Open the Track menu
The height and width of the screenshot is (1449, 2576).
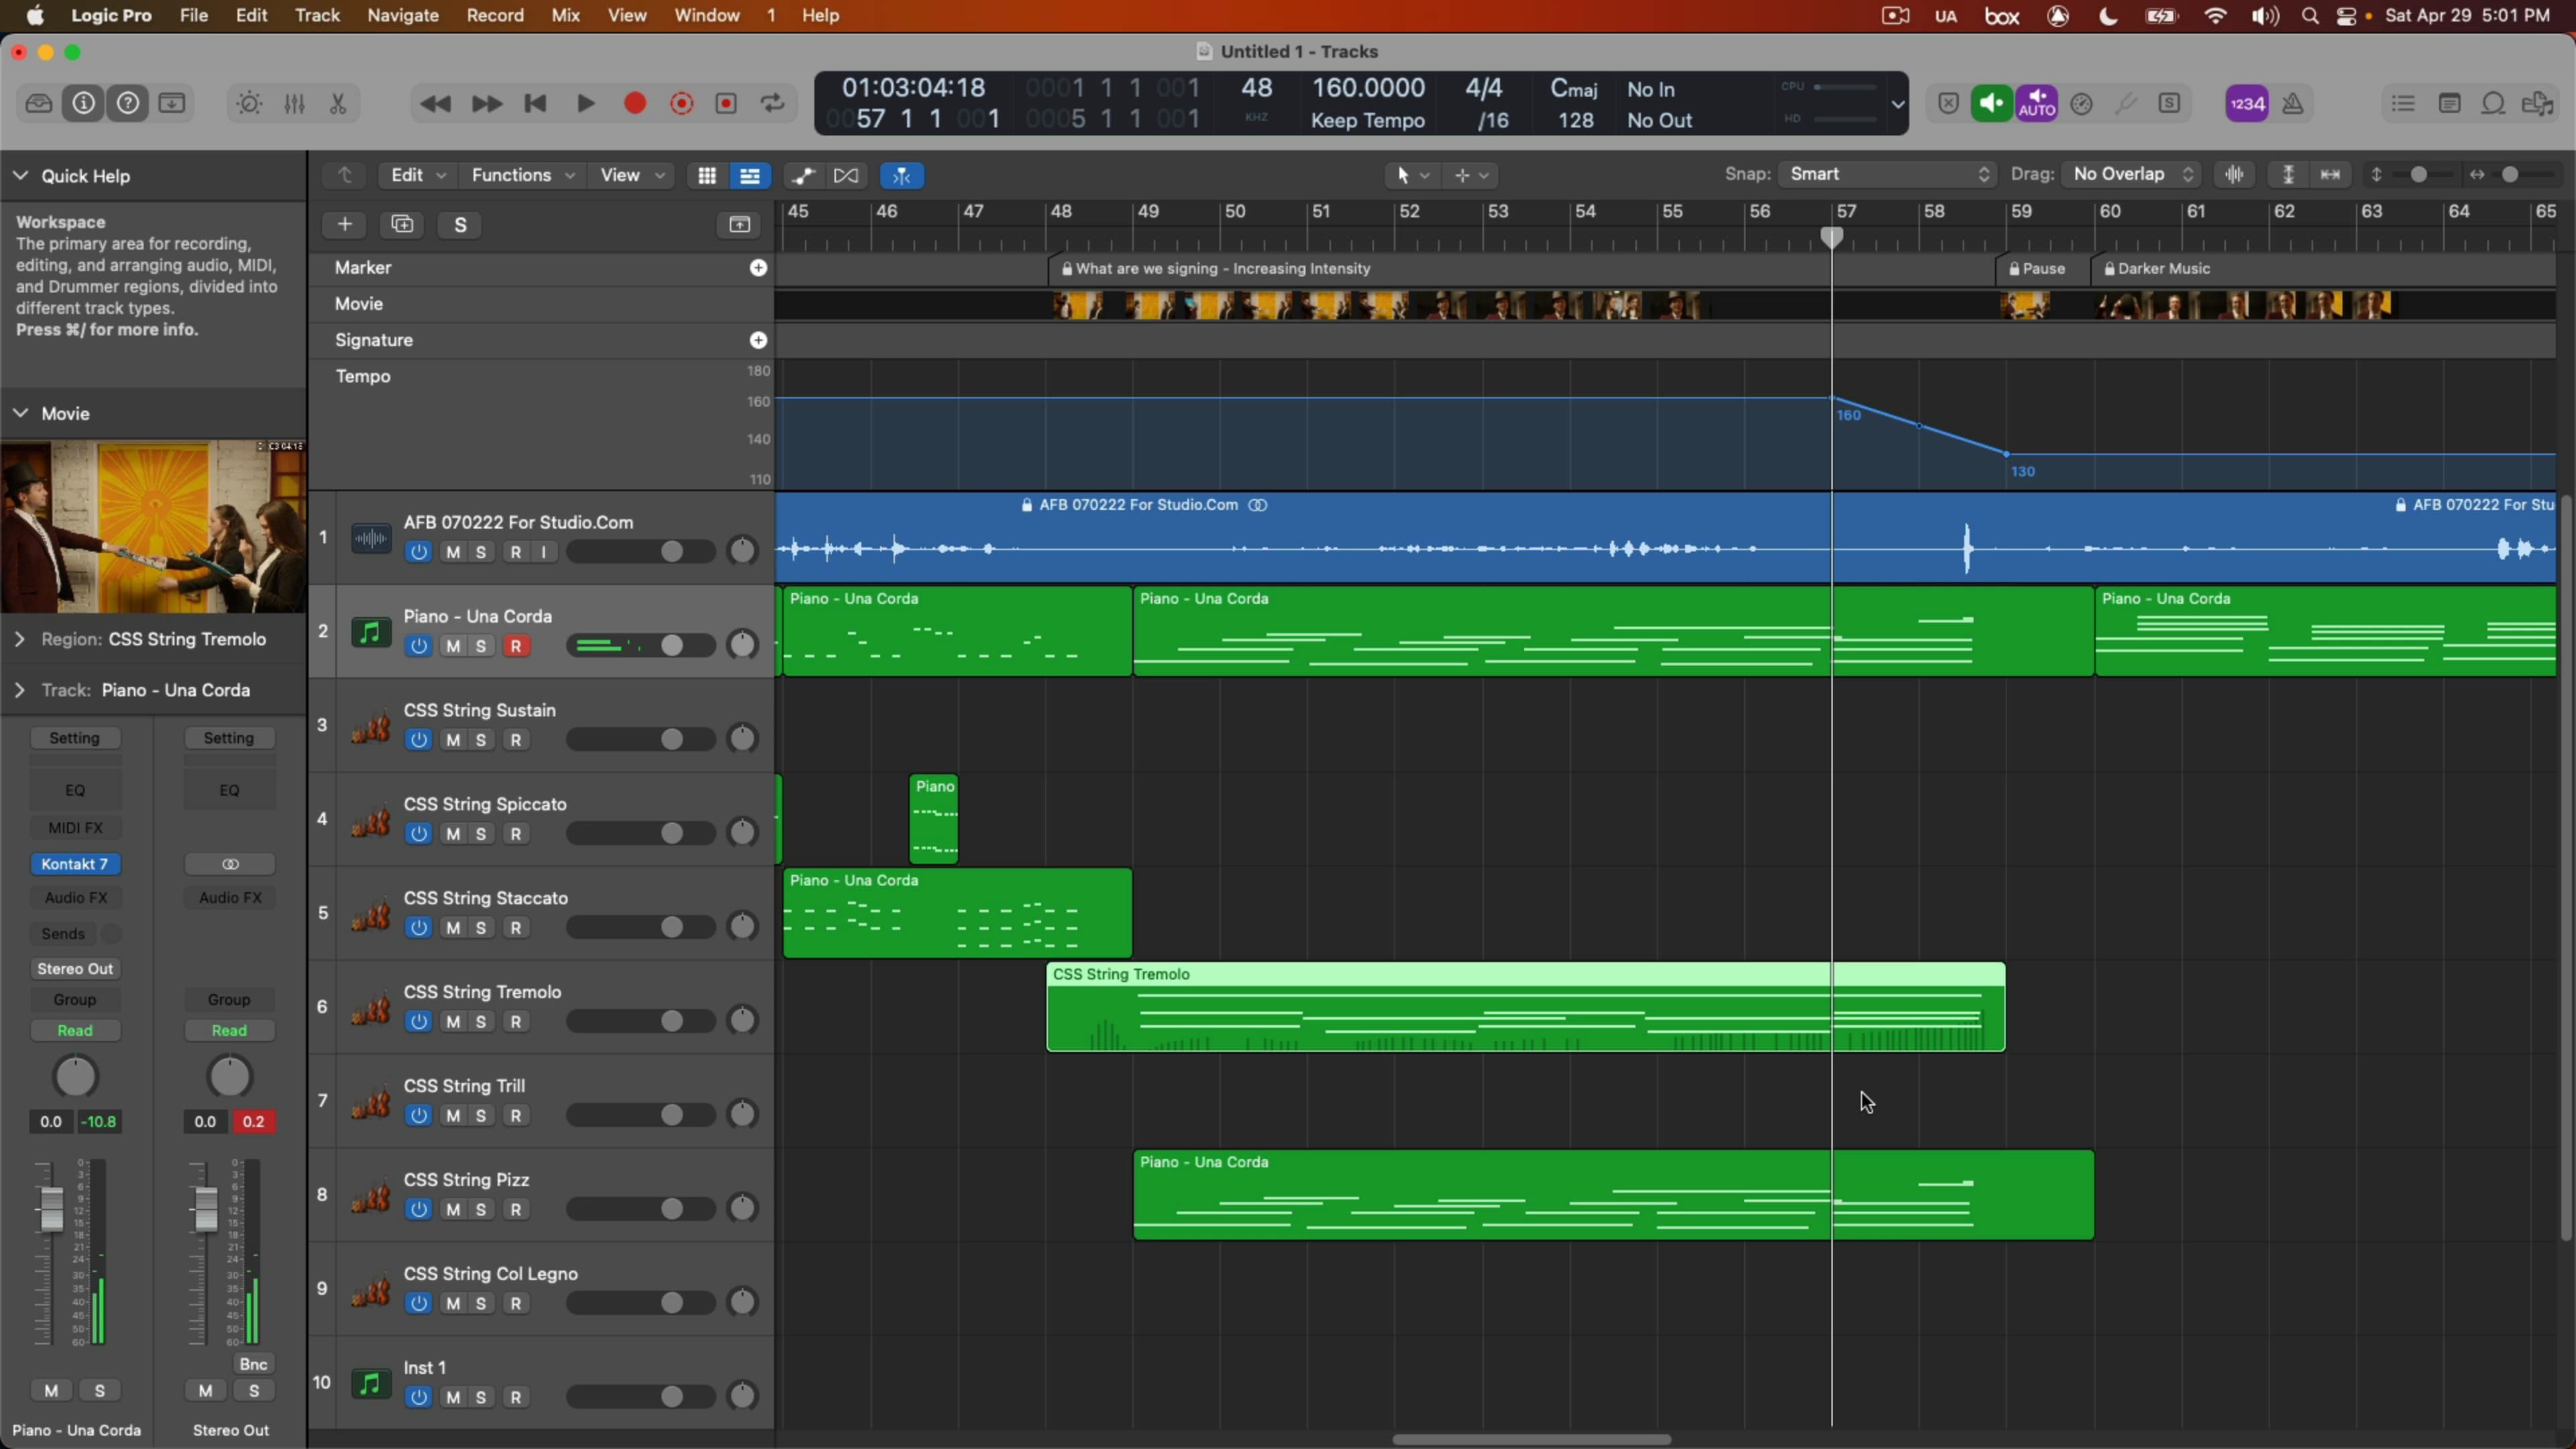(317, 15)
